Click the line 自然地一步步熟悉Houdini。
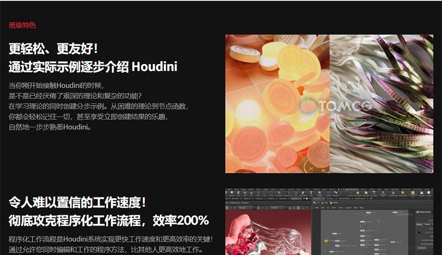The height and width of the screenshot is (255, 442). (50, 127)
